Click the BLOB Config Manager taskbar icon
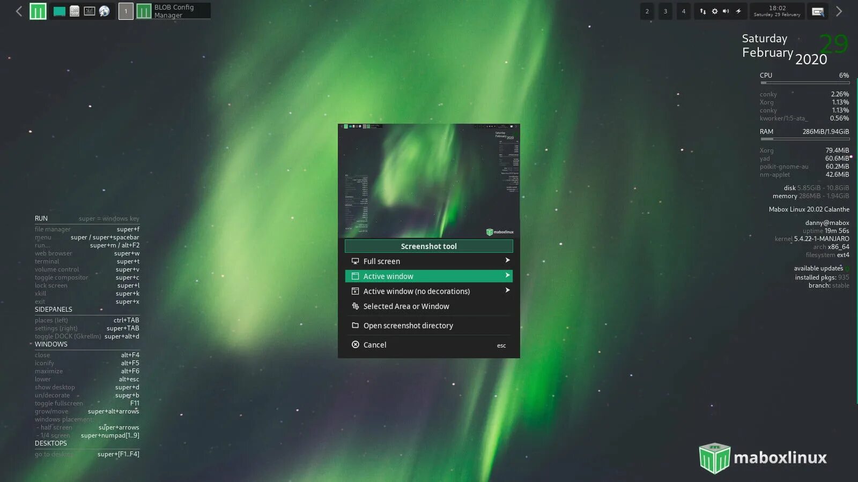This screenshot has width=858, height=482. point(144,11)
